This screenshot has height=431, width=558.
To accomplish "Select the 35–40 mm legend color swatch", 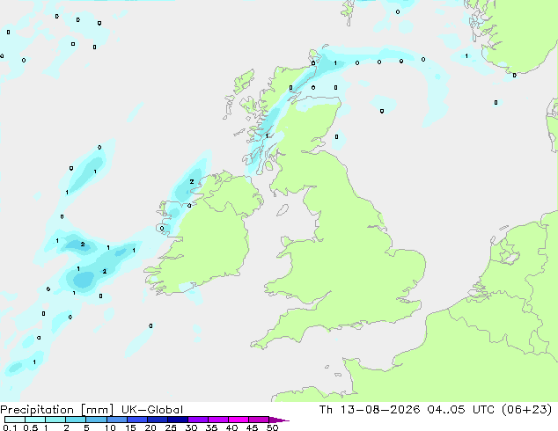I will click(217, 420).
